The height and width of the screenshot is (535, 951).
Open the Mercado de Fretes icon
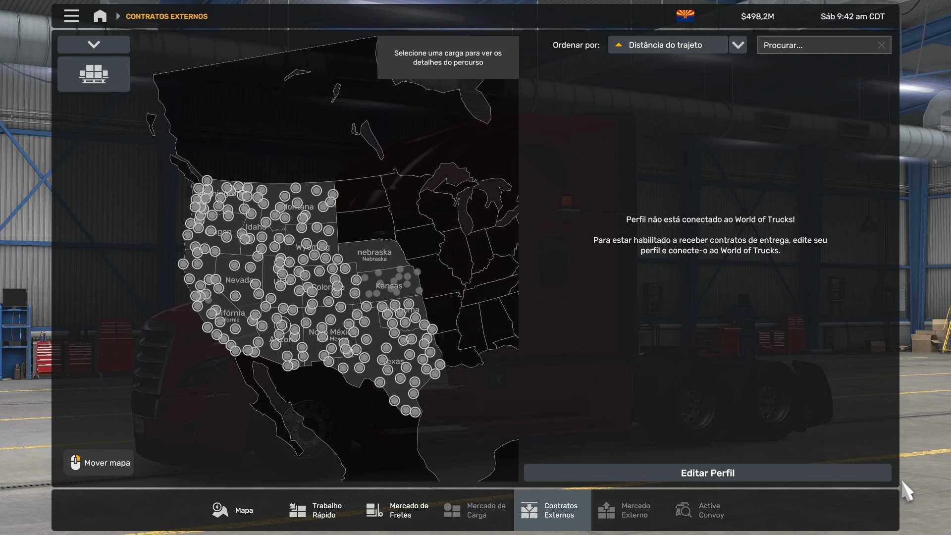coord(374,510)
